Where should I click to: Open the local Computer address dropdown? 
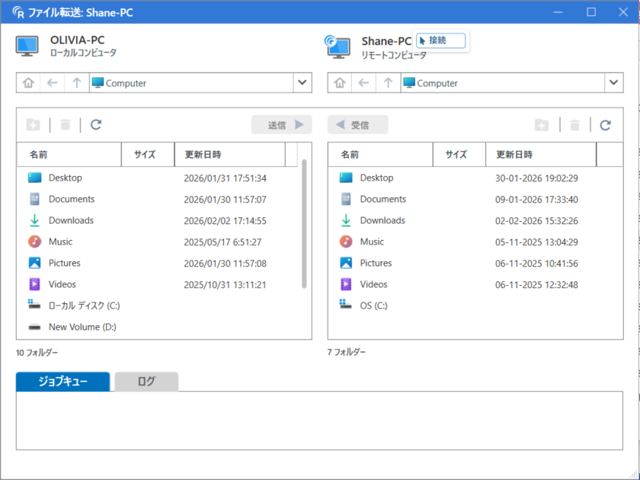(x=302, y=82)
